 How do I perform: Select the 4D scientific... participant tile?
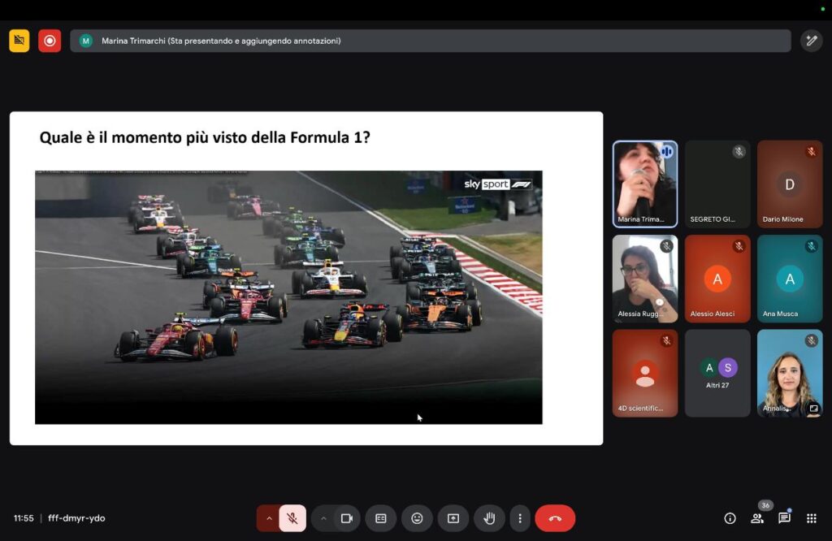[x=644, y=373]
